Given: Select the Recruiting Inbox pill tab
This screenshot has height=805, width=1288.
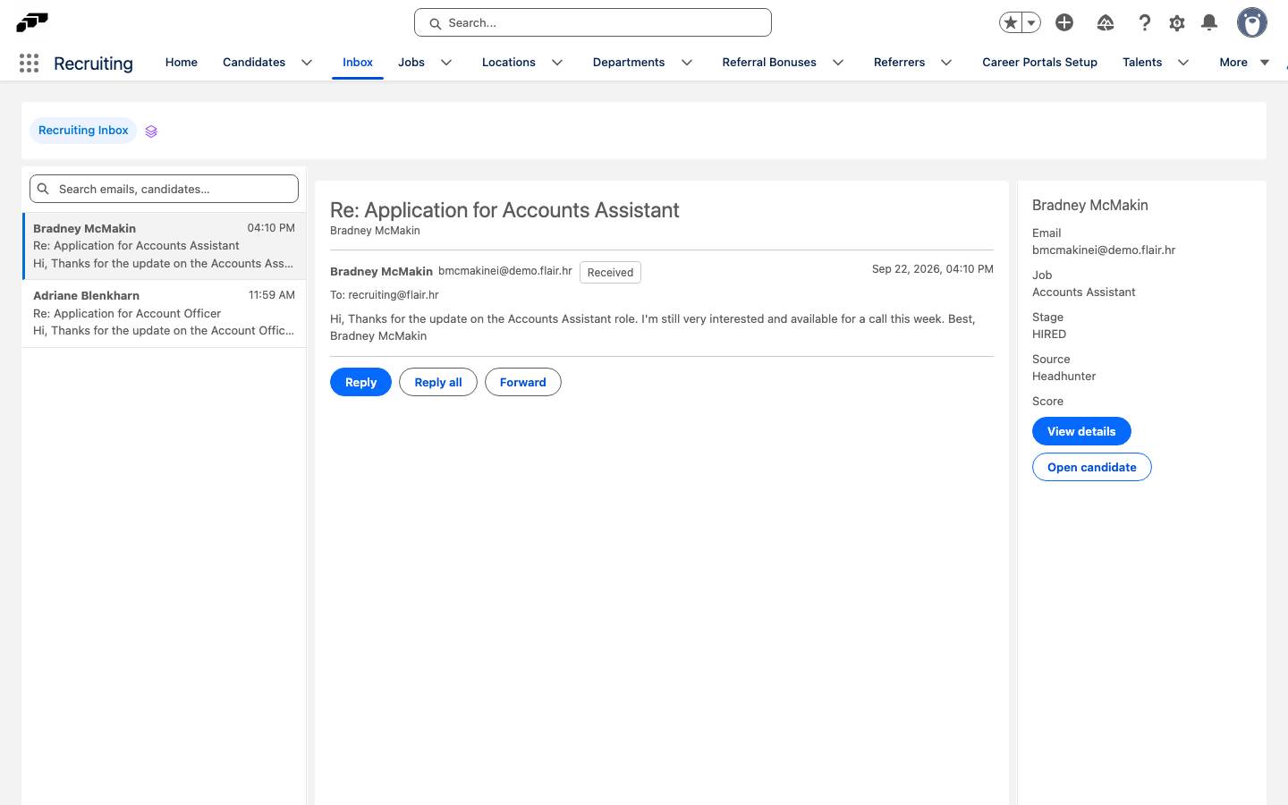Looking at the screenshot, I should pos(83,131).
